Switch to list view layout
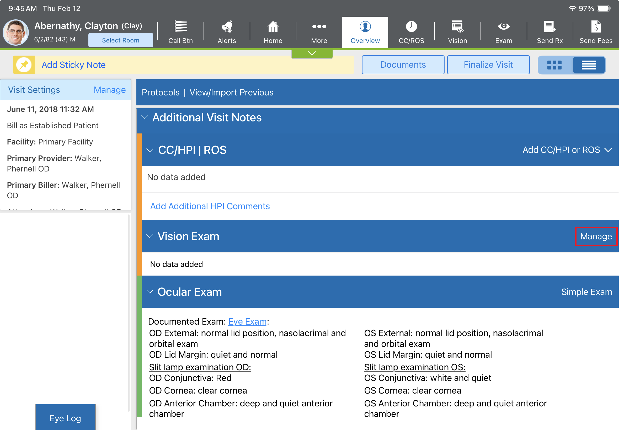The width and height of the screenshot is (619, 430). pyautogui.click(x=589, y=65)
